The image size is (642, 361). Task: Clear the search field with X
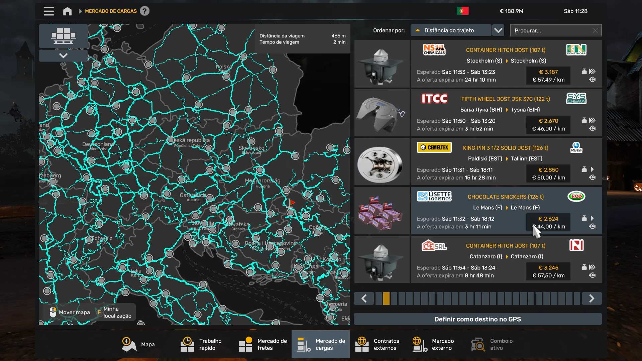point(595,30)
